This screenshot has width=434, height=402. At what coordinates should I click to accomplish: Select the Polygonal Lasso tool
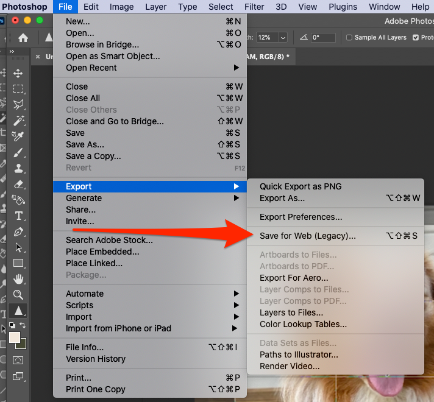(18, 104)
